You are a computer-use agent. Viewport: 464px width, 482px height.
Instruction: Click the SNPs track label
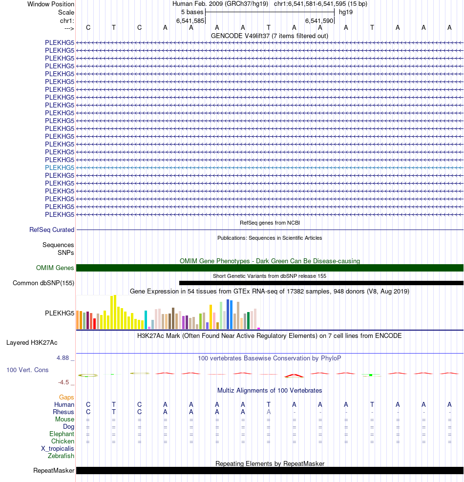(66, 252)
